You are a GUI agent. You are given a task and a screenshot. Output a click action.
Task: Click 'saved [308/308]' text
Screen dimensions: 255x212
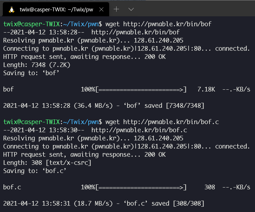tap(178, 204)
